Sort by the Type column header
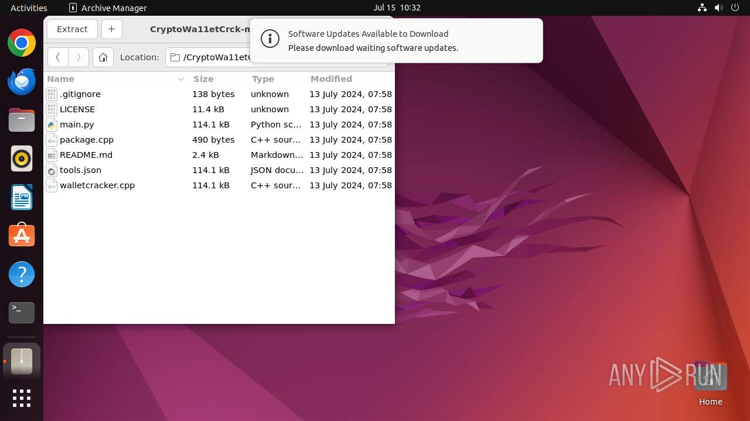This screenshot has height=421, width=750. pyautogui.click(x=277, y=79)
